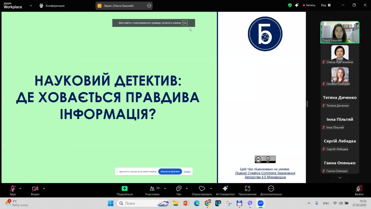371x209 pixels.
Task: Click the Отреагировать heart reaction icon
Action: coord(202,189)
